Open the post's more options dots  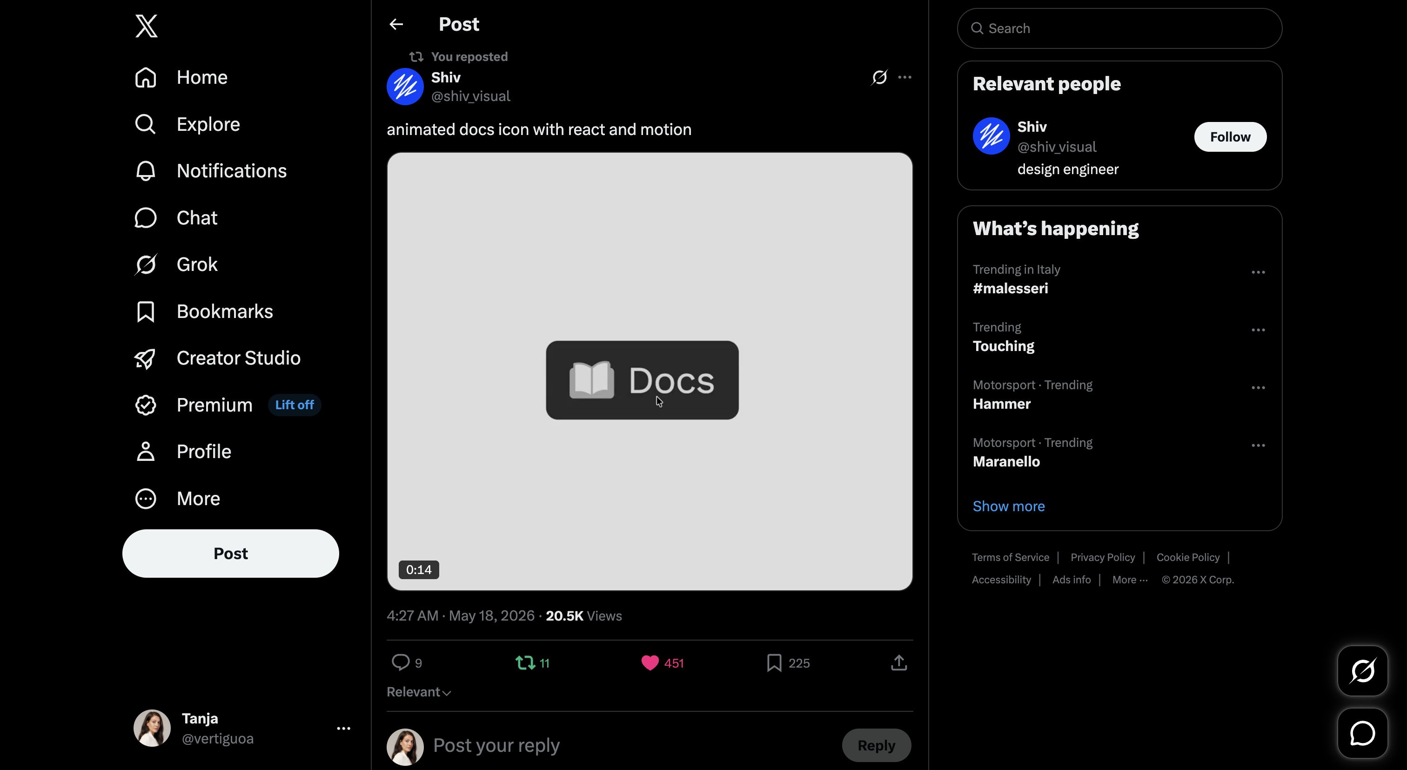[904, 77]
